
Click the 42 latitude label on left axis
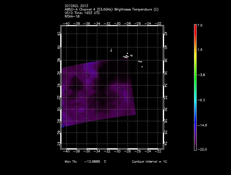(x=58, y=34)
